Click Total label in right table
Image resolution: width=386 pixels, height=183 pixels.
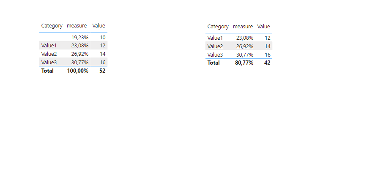click(x=214, y=63)
